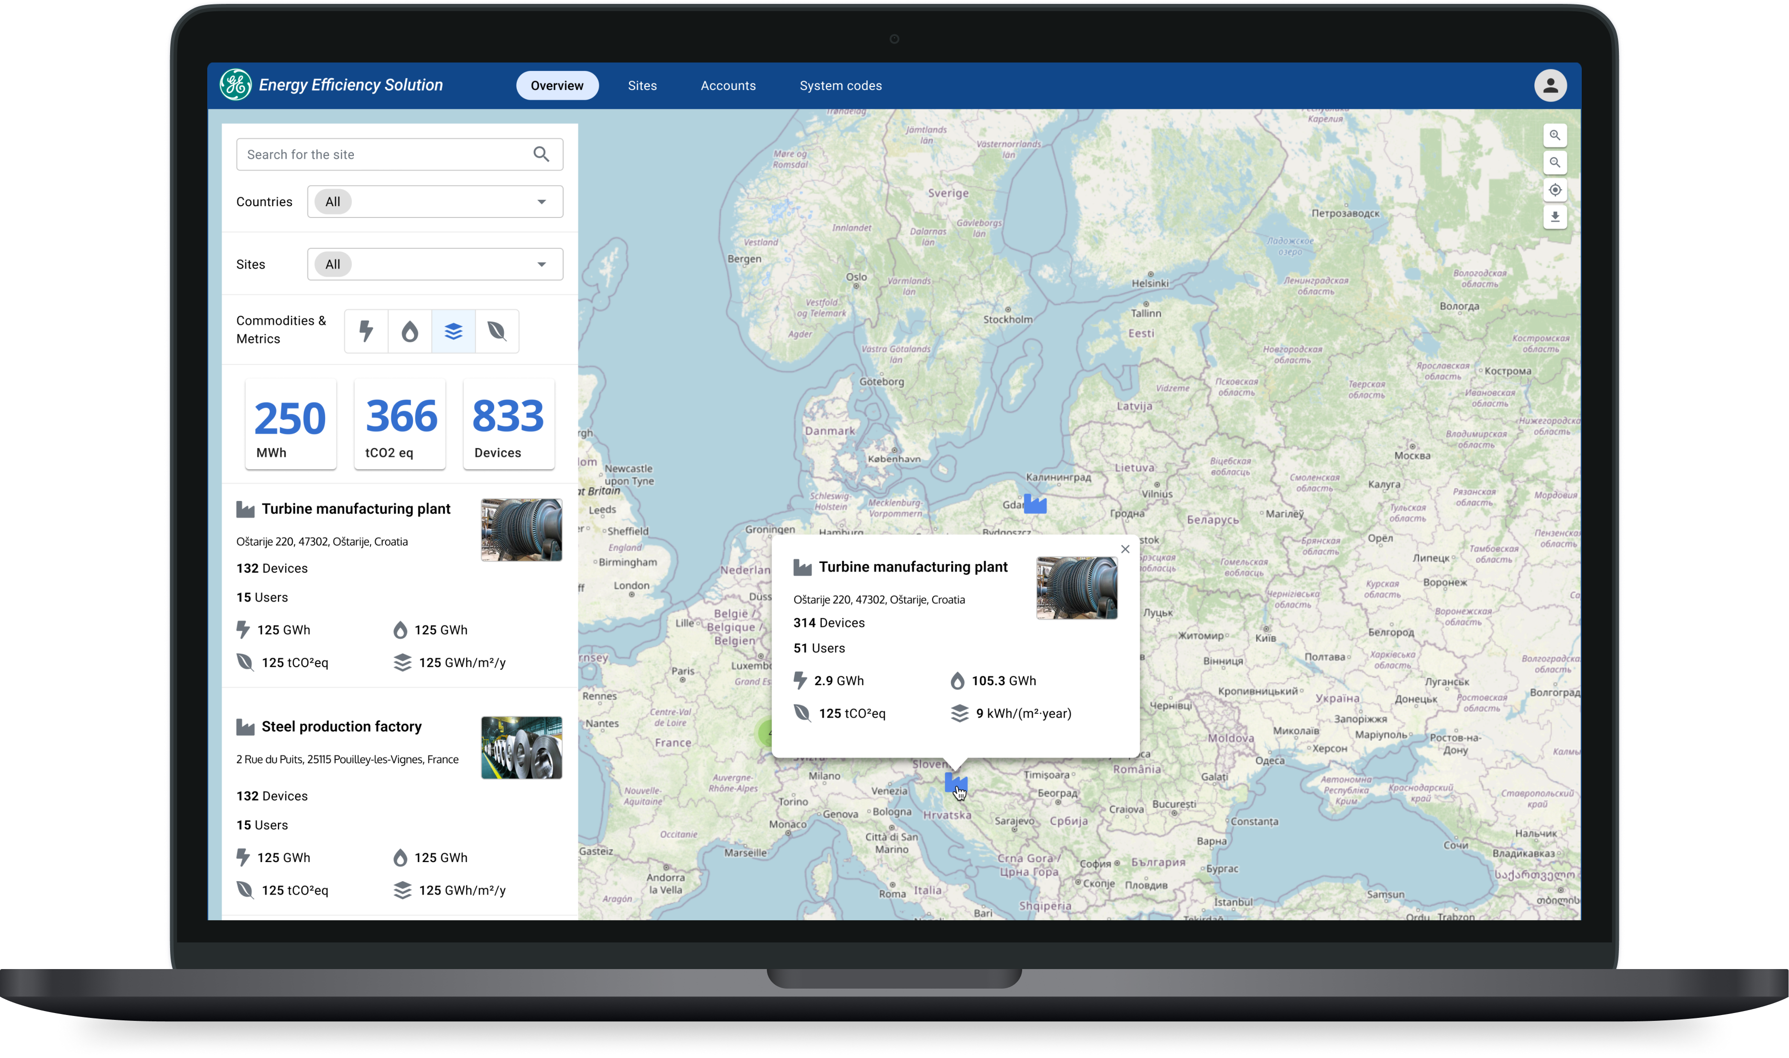1789x1058 pixels.
Task: Click popup gas flame icon 105.3 GWh
Action: [957, 681]
